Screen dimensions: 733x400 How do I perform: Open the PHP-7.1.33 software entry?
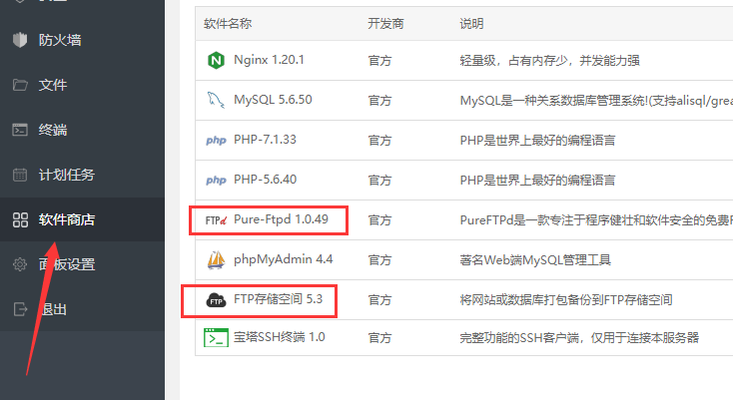[265, 140]
